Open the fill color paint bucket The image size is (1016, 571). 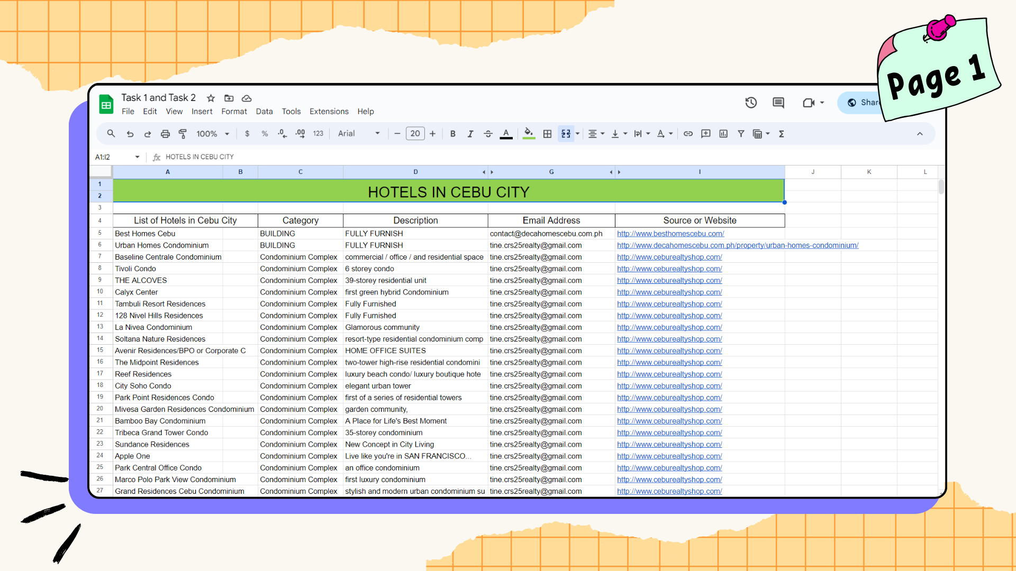pyautogui.click(x=528, y=134)
